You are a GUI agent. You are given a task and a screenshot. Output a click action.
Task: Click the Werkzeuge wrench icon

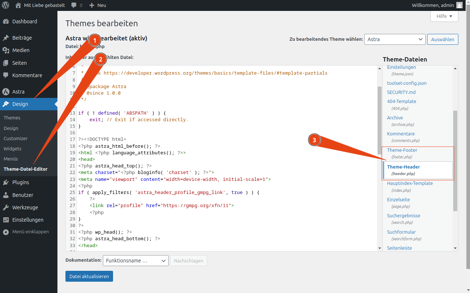click(x=6, y=207)
